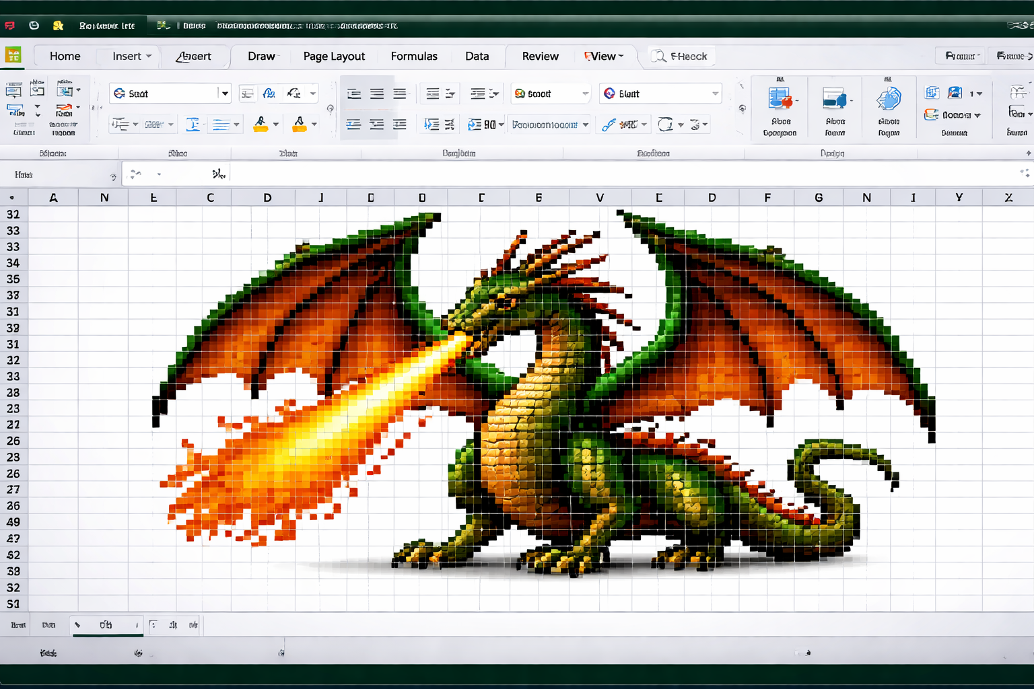This screenshot has height=689, width=1034.
Task: Open the font name dropdown arrow
Action: pyautogui.click(x=225, y=94)
